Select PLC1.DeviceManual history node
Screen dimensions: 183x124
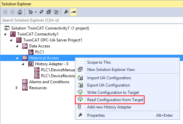click(58, 70)
